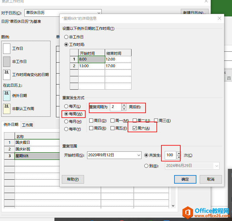Choose 每年 recurrence pattern
Screen dimensions: 232x221
[x=66, y=129]
